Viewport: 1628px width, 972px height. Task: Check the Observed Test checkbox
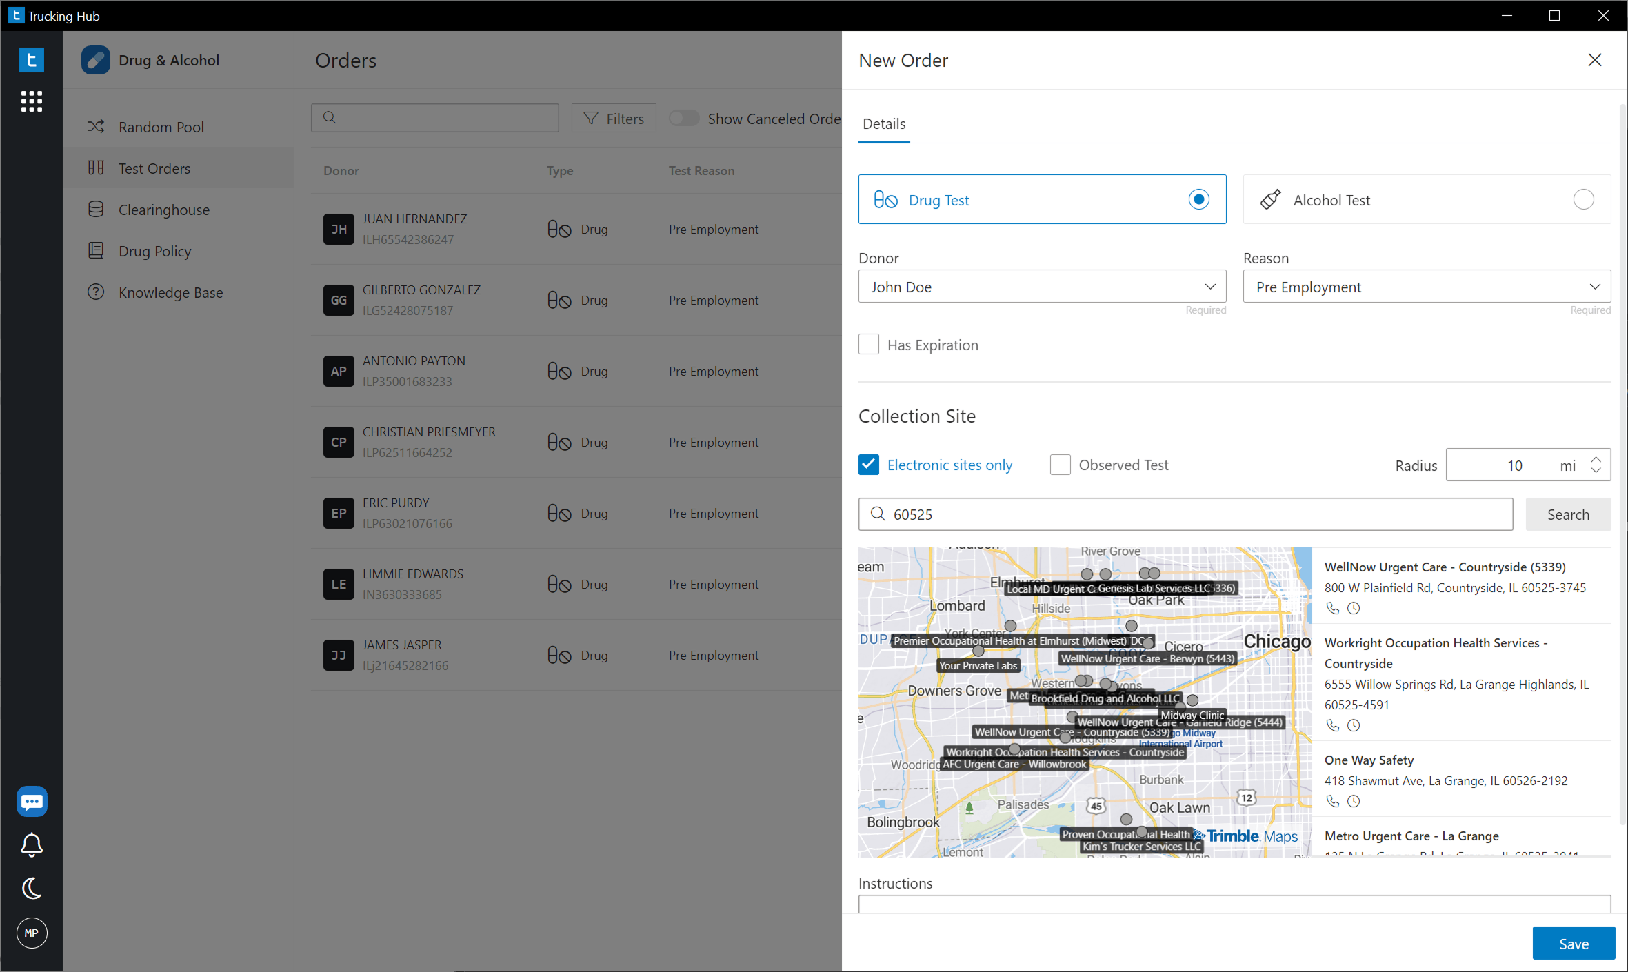click(1060, 465)
